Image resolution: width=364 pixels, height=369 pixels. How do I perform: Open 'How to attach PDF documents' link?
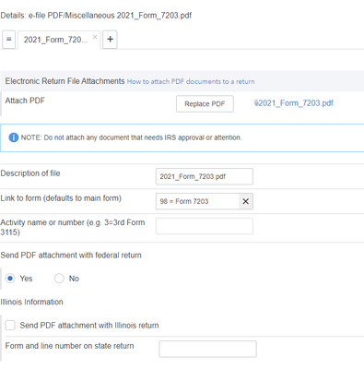(191, 81)
